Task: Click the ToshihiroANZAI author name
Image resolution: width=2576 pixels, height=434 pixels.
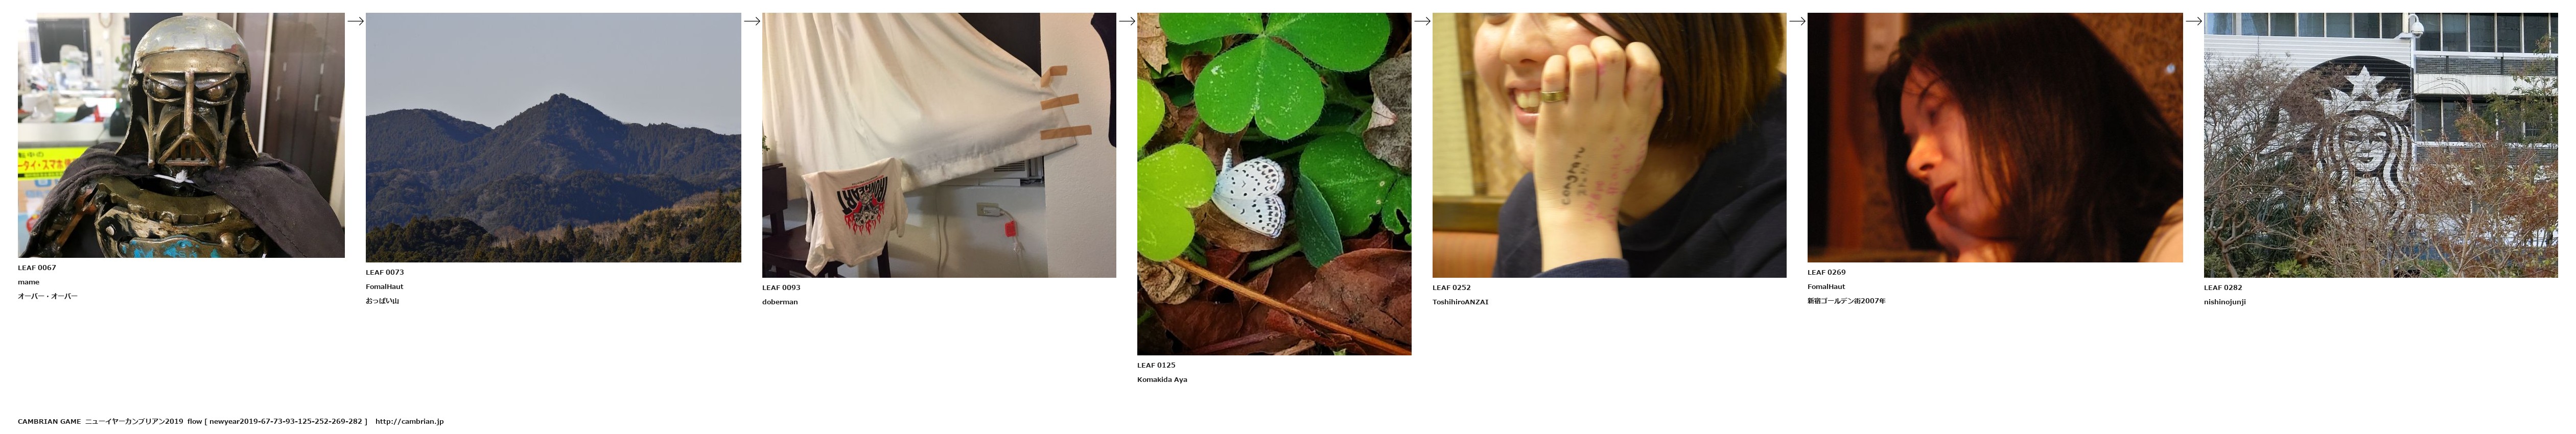Action: (x=1460, y=302)
